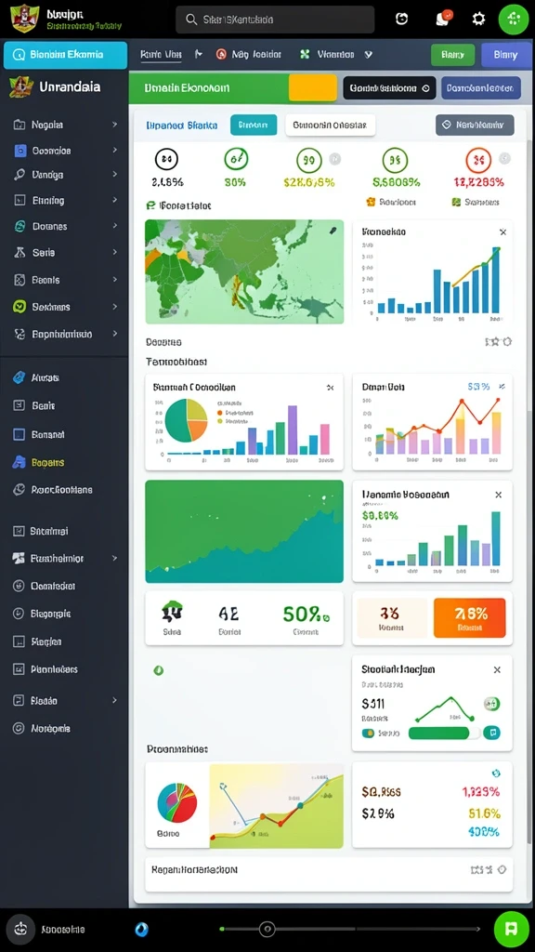This screenshot has height=952, width=535.
Task: Toggle the small teal switch beside Sanuo
Action: pos(368,733)
